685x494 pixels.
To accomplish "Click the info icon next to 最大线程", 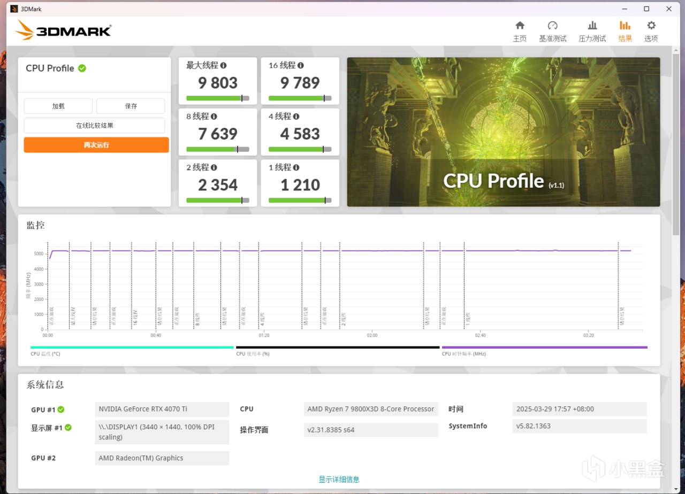I will point(223,65).
